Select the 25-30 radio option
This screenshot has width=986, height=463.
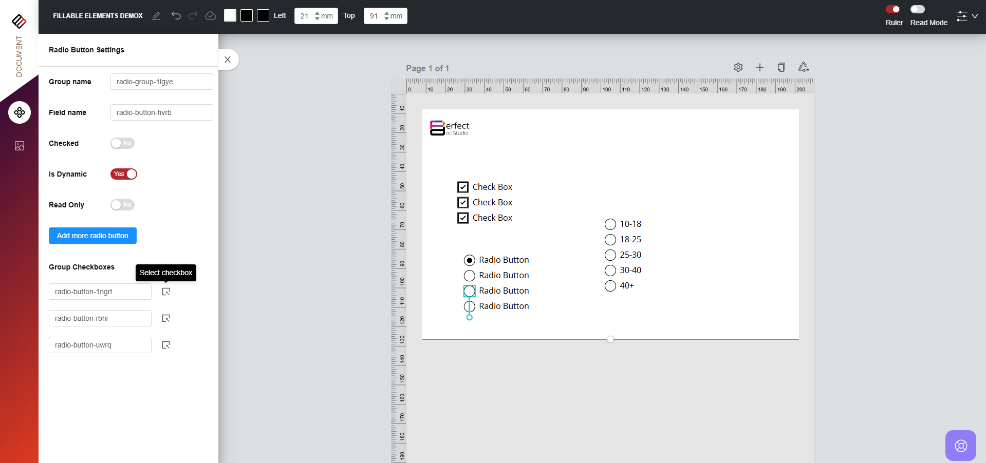pyautogui.click(x=610, y=255)
